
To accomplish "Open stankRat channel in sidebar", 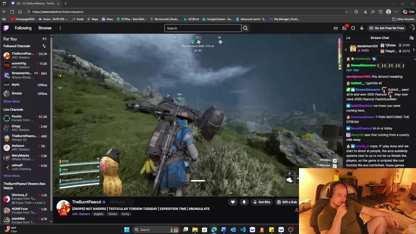I will (25, 220).
